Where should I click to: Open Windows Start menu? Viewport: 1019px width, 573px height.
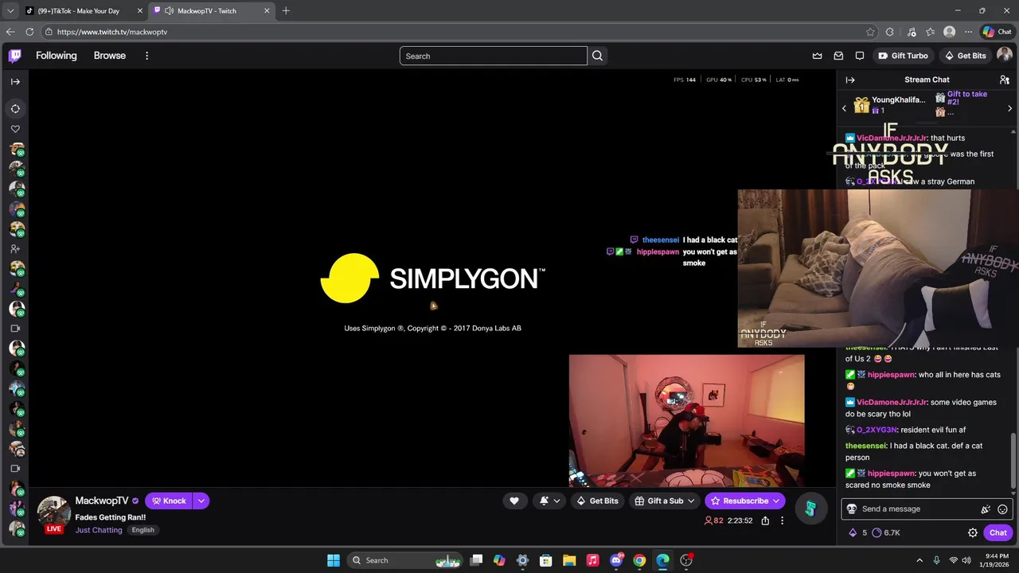tap(333, 560)
